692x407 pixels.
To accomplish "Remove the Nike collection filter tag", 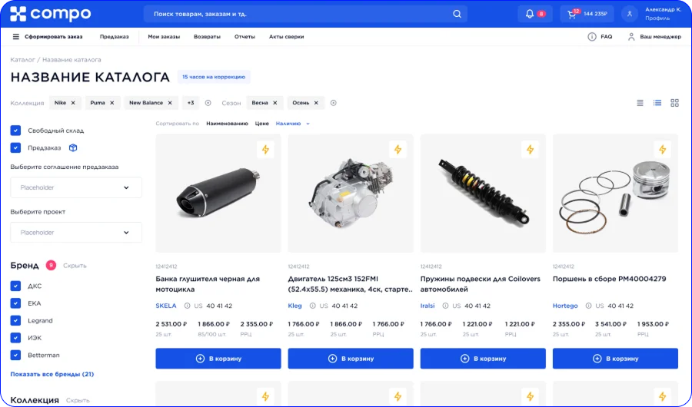I will coord(74,103).
